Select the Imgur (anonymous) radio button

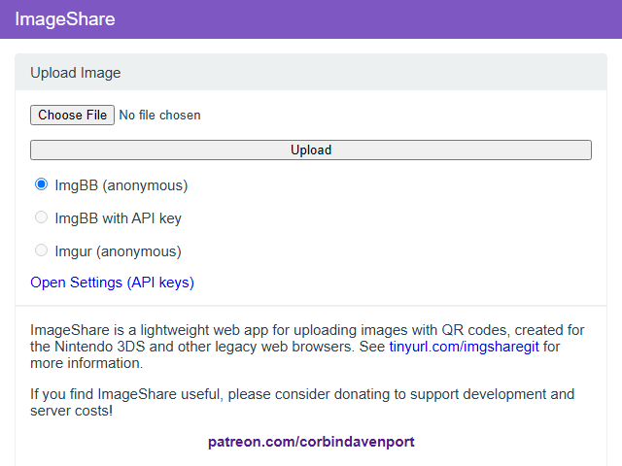tap(42, 250)
